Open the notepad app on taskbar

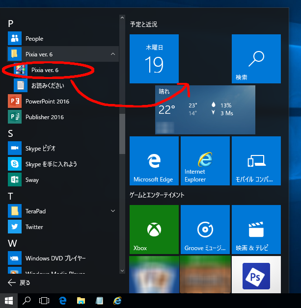(x=99, y=301)
